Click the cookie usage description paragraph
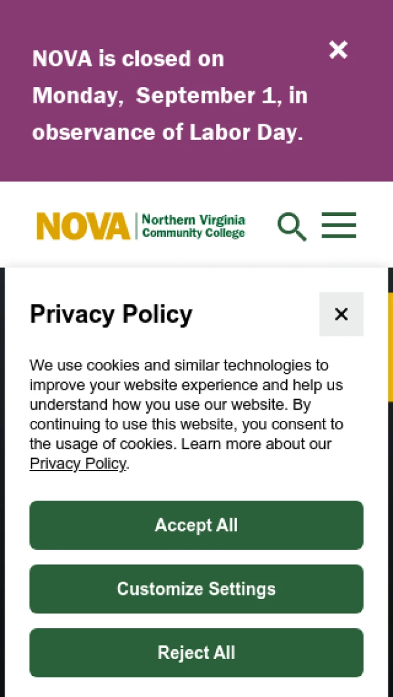 coord(187,414)
